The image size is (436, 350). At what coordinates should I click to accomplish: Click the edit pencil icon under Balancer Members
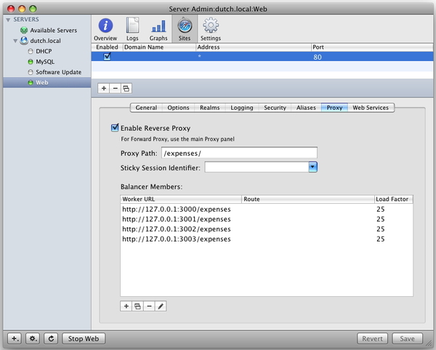[161, 306]
